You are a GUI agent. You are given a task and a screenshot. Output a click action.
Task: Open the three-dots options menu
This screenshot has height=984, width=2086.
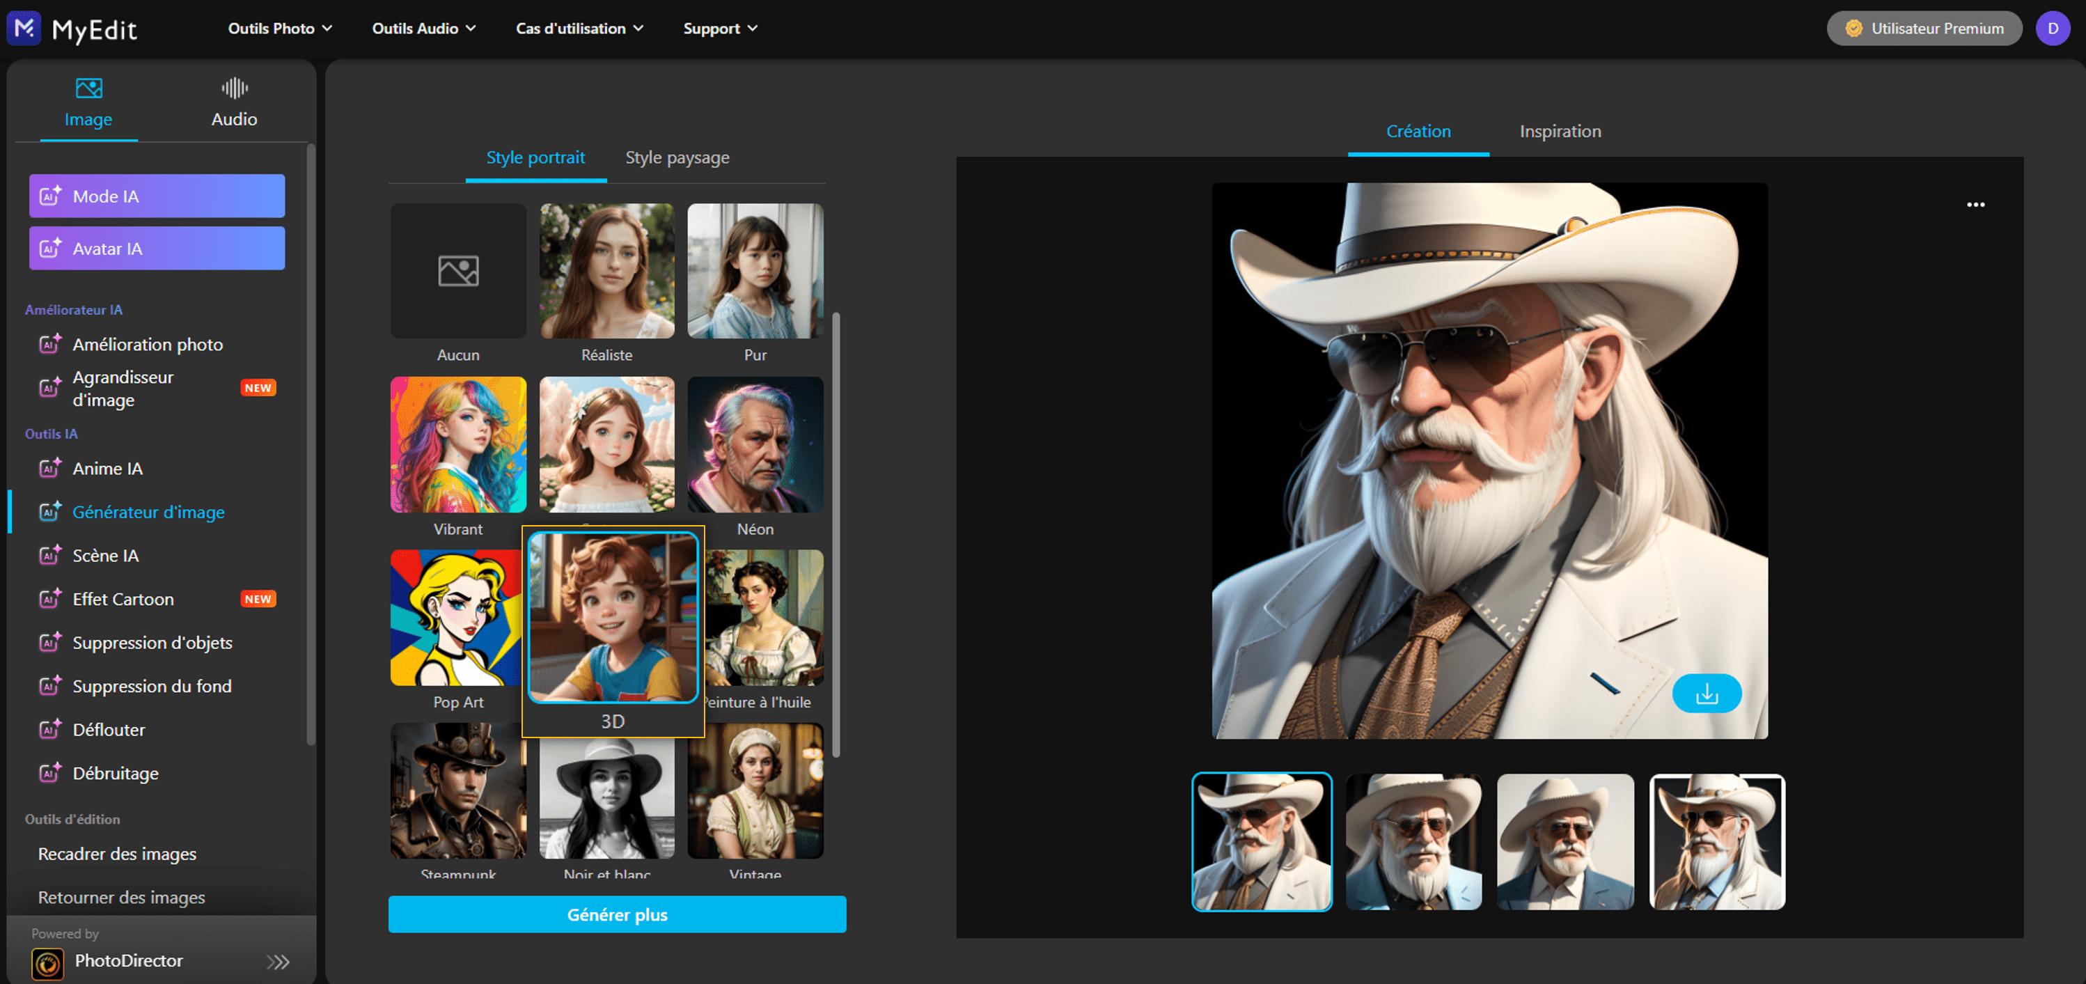coord(1975,205)
